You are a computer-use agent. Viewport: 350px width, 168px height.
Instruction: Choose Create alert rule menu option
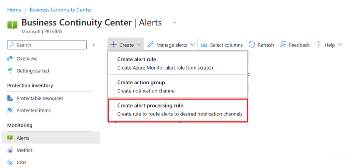pos(178,63)
